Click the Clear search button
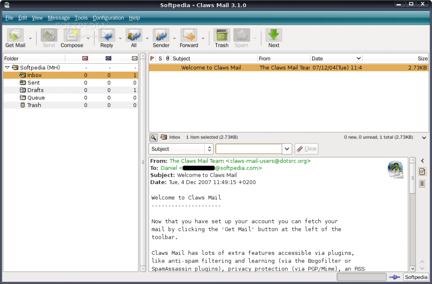Viewport: 432px width, 284px height. [306, 149]
